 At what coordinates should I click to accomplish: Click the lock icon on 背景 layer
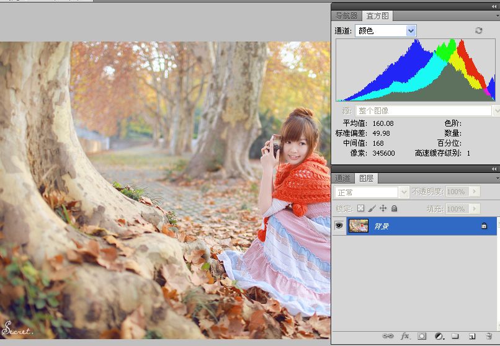pyautogui.click(x=484, y=226)
